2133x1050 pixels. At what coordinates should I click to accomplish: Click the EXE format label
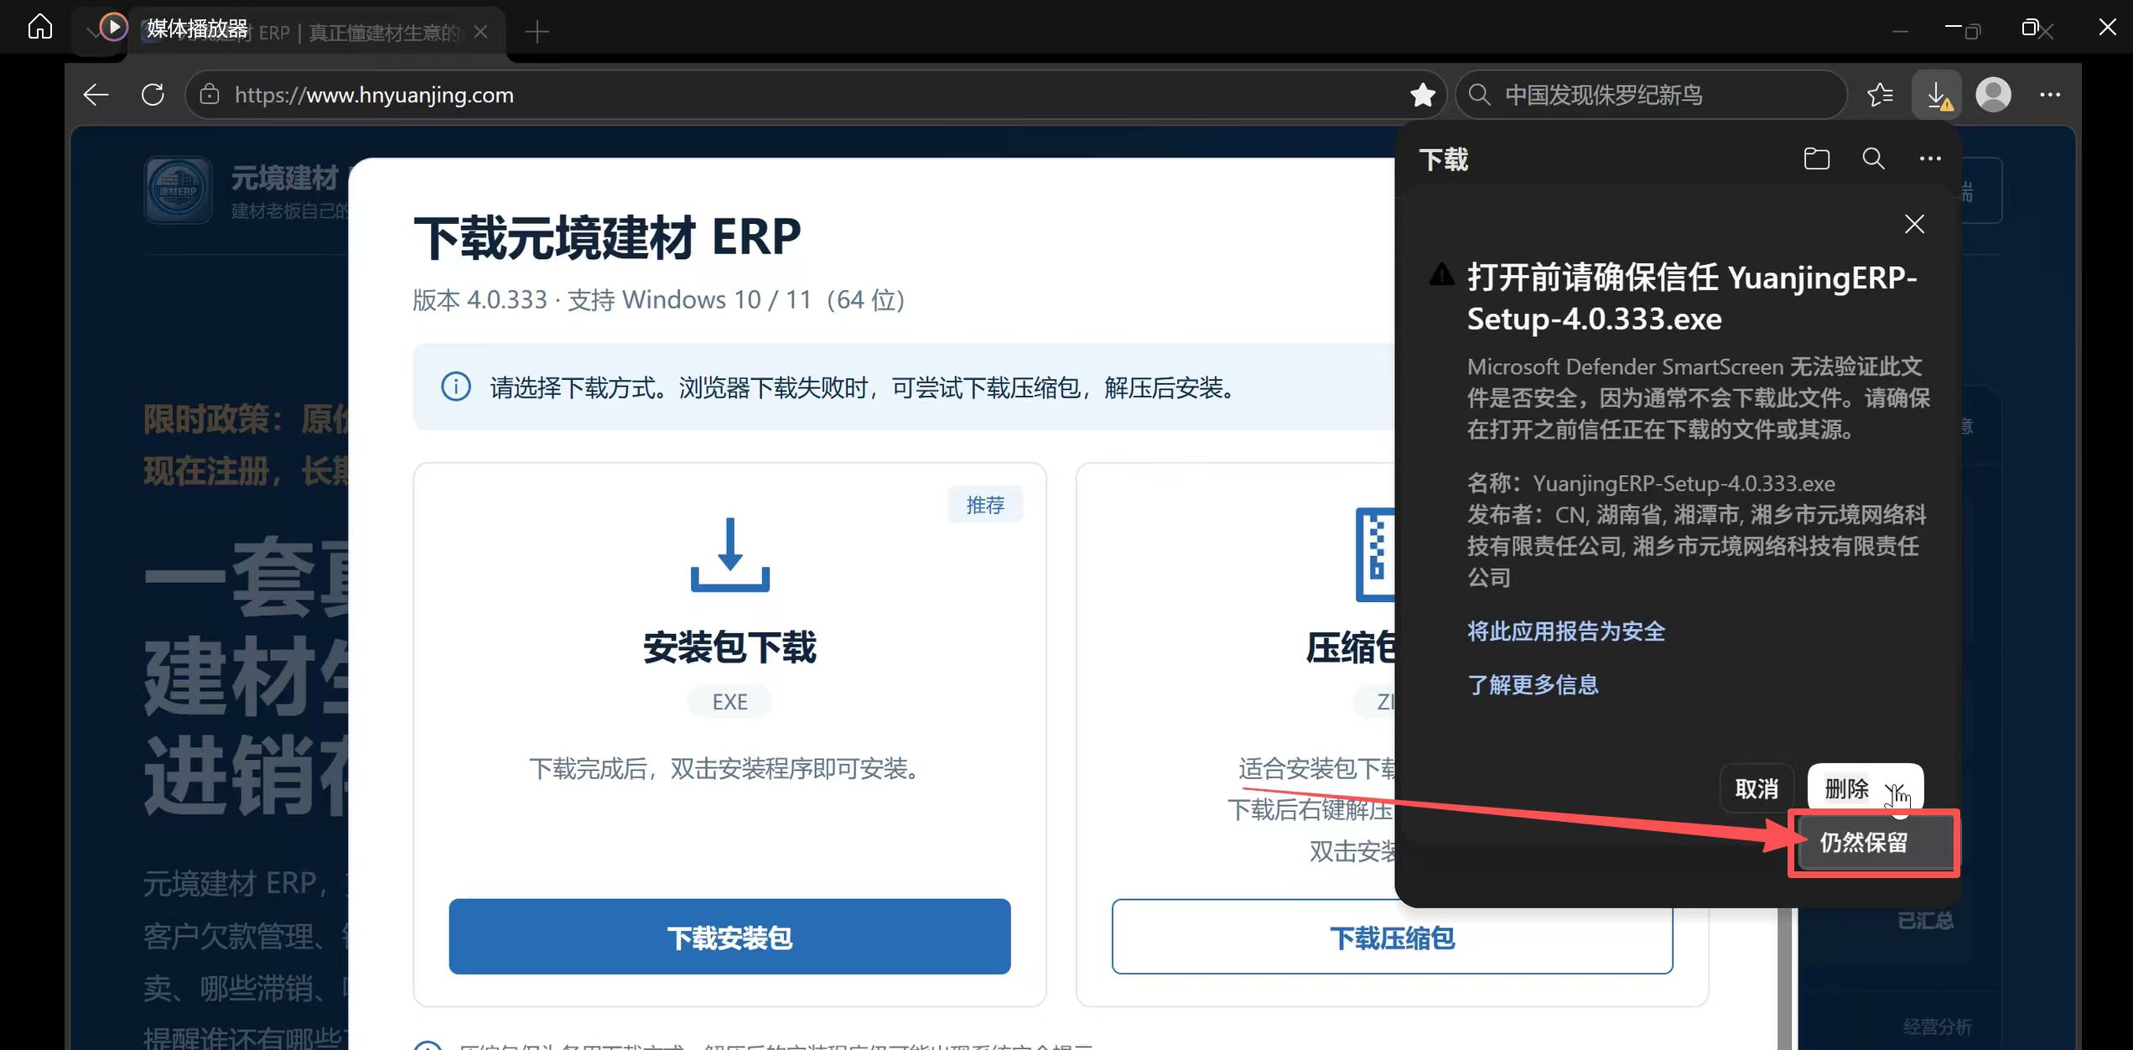tap(729, 702)
